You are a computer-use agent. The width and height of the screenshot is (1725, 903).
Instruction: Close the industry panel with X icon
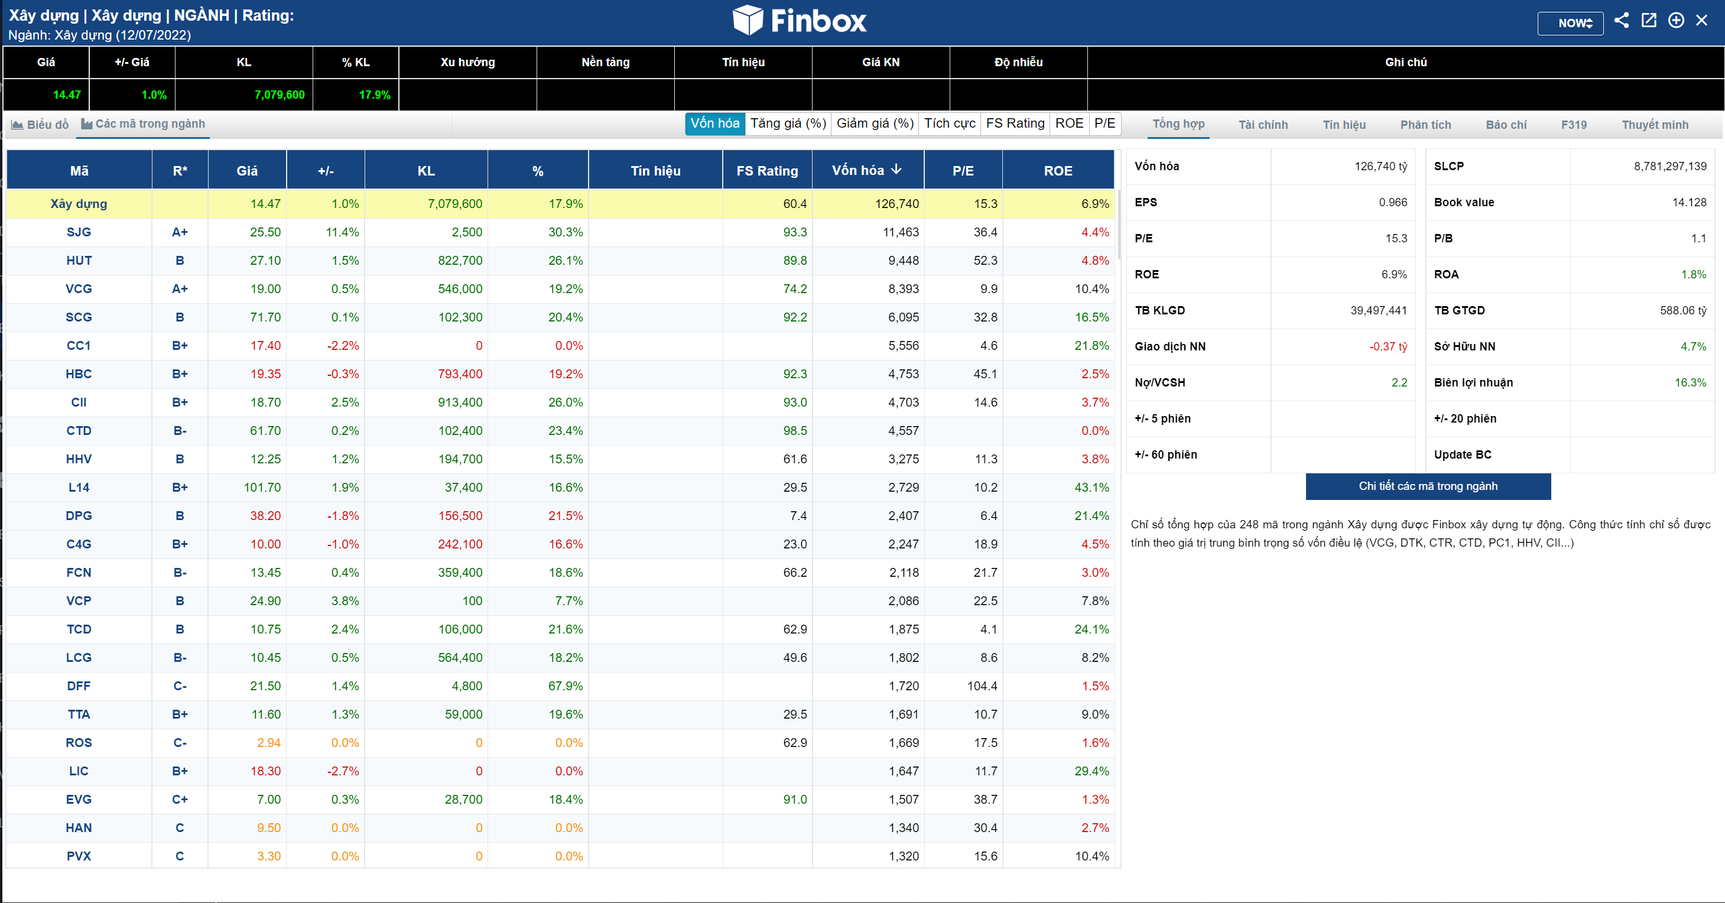1701,21
